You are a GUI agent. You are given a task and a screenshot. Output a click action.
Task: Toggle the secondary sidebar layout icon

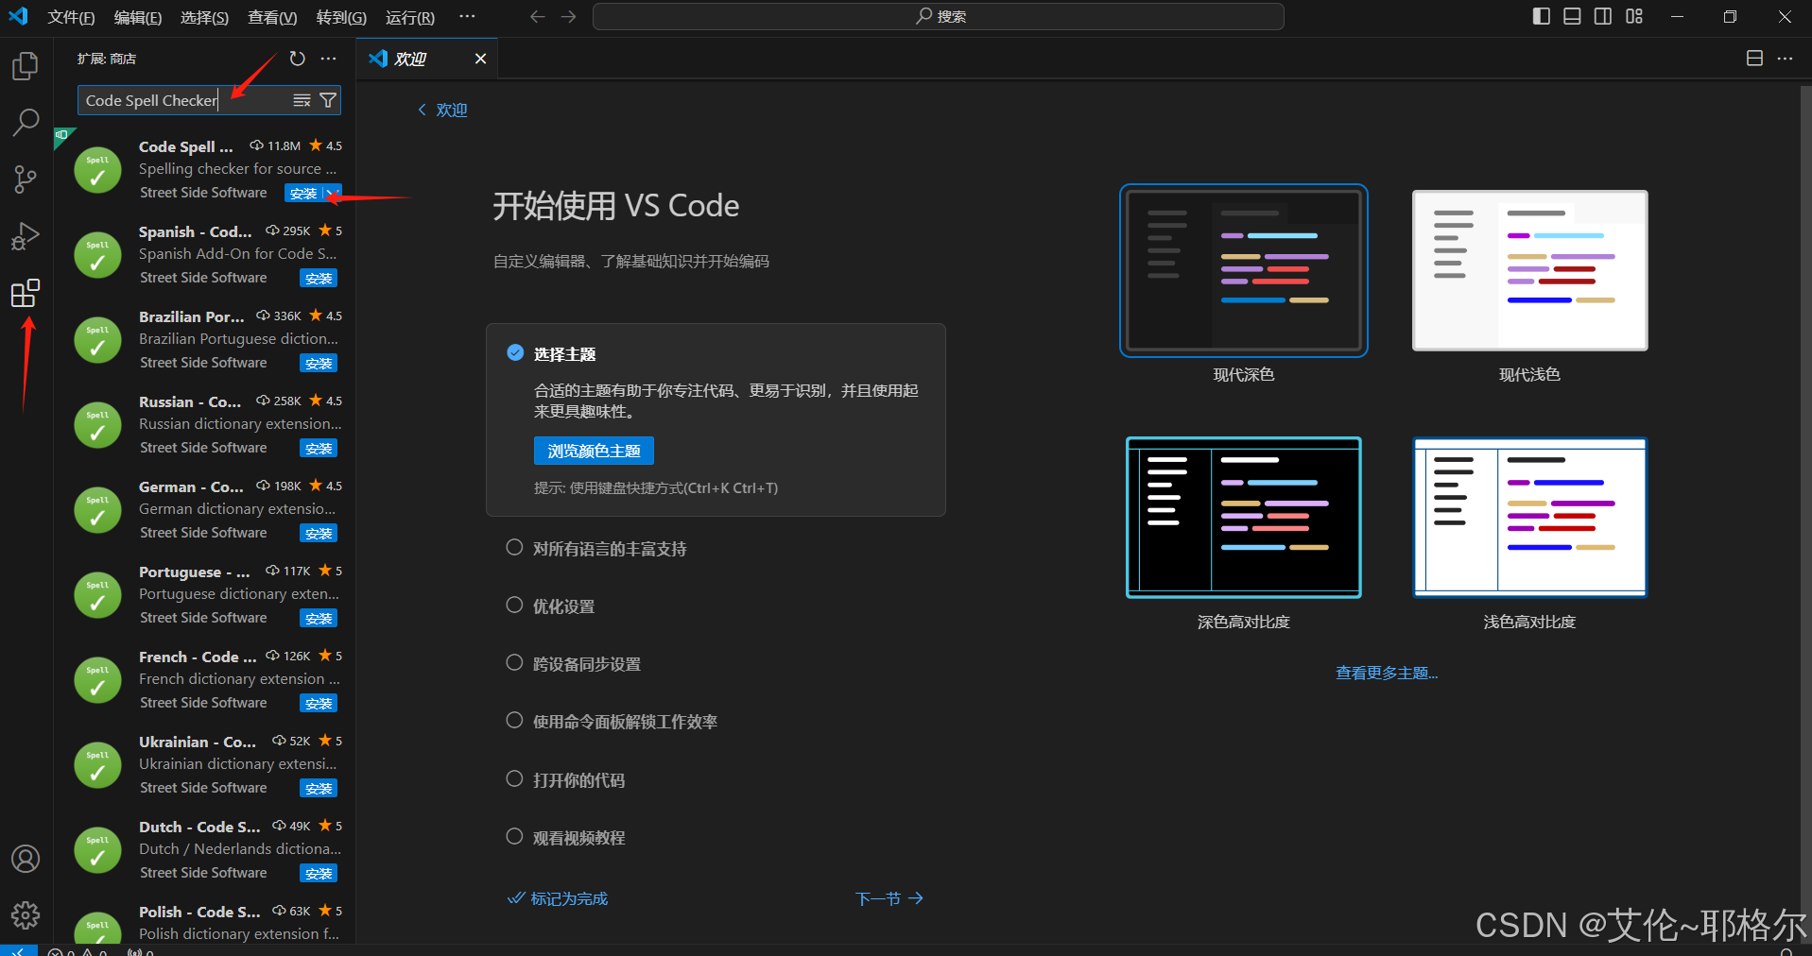click(x=1603, y=16)
